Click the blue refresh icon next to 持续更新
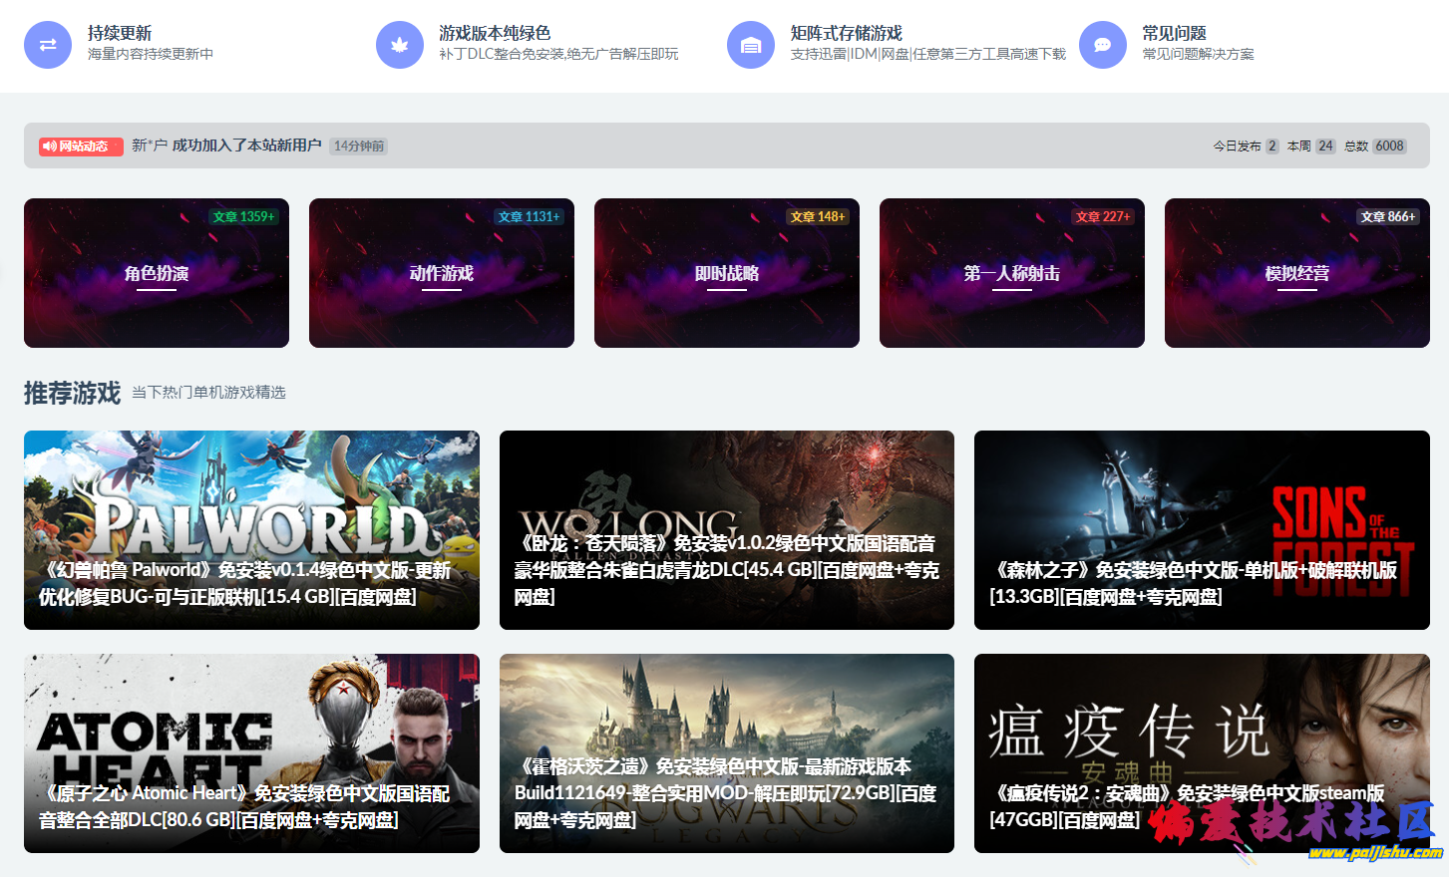Viewport: 1449px width, 877px height. click(47, 45)
